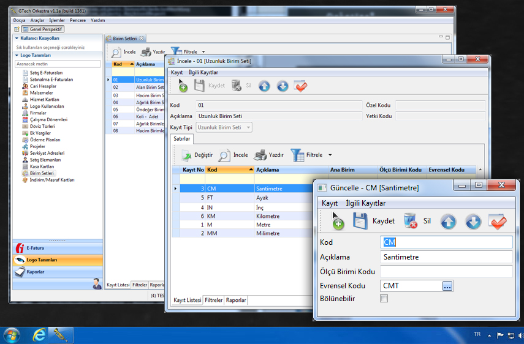524x344 pixels.
Task: Click the Sil delete icon in Güncelle dialog
Action: [411, 221]
